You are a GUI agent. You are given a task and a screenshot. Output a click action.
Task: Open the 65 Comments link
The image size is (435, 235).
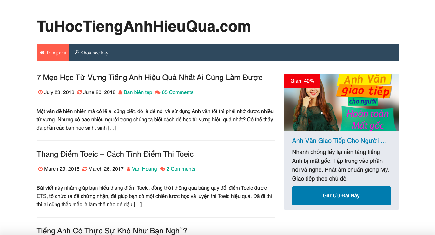tap(177, 92)
